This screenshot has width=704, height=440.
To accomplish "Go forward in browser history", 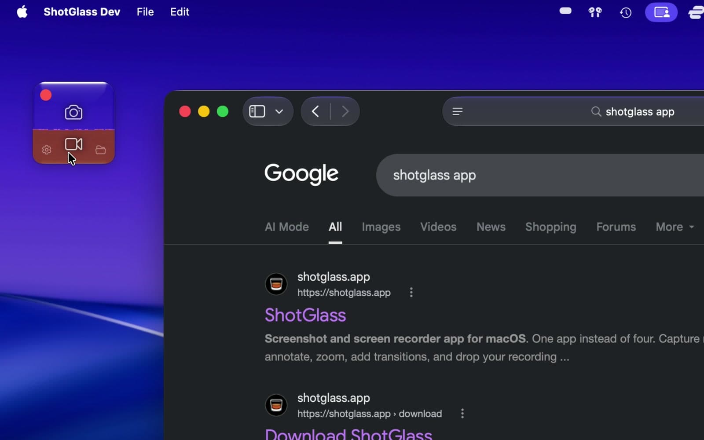I will (x=345, y=111).
